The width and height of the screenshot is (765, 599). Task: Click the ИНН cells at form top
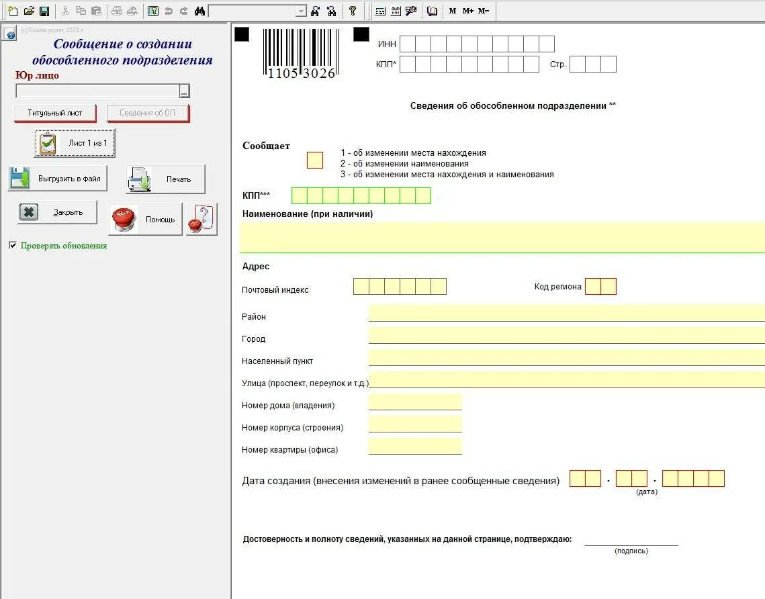pos(477,44)
